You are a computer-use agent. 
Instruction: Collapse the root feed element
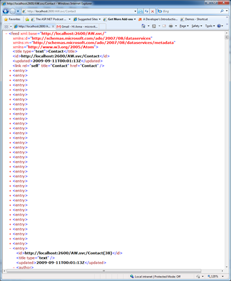(x=6, y=34)
